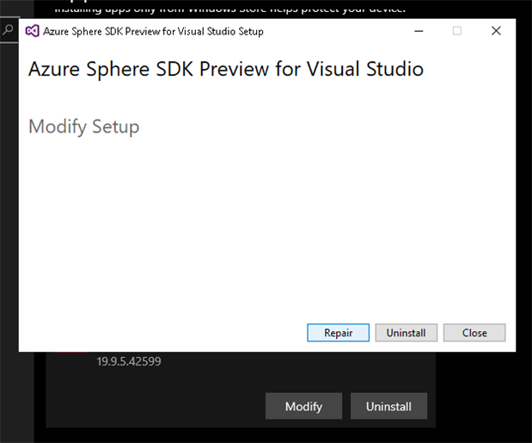Screen dimensions: 532x443
Task: Minimize the Azure Sphere setup window
Action: tap(419, 31)
